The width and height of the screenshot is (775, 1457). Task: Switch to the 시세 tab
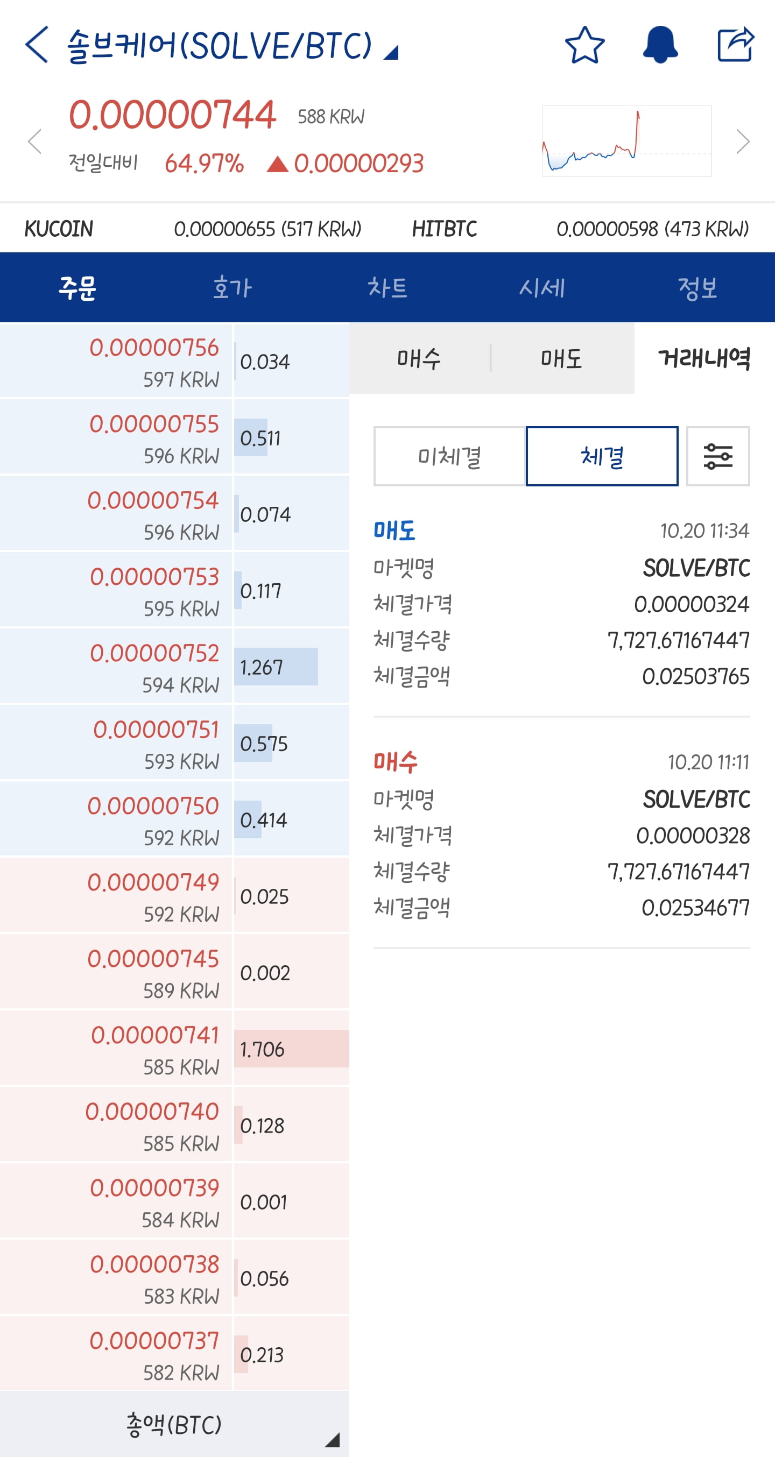[542, 287]
